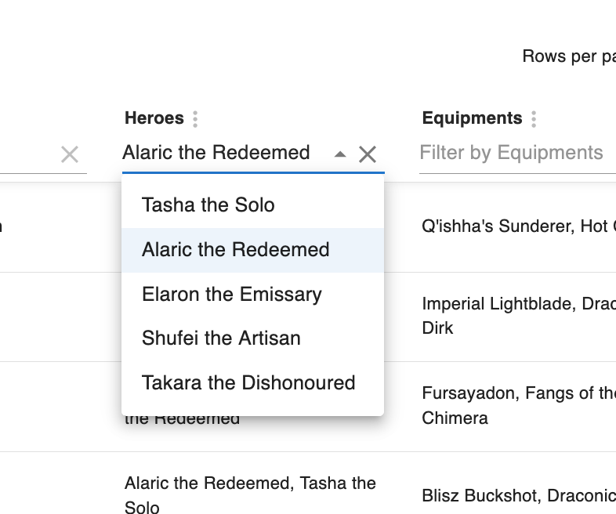Select Shufei the Artisan option
This screenshot has height=514, width=616.
(x=221, y=338)
